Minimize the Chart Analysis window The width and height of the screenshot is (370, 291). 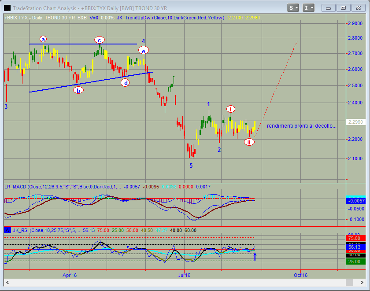coord(328,8)
